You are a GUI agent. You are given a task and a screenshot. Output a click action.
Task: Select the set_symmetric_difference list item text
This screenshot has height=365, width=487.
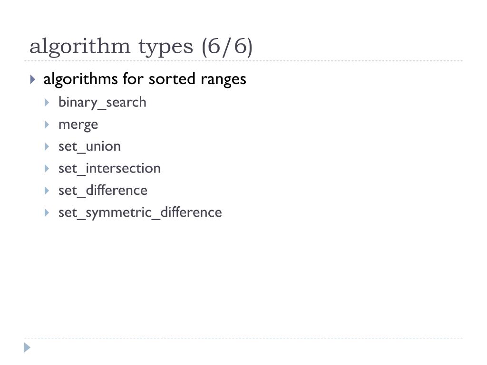click(x=140, y=213)
